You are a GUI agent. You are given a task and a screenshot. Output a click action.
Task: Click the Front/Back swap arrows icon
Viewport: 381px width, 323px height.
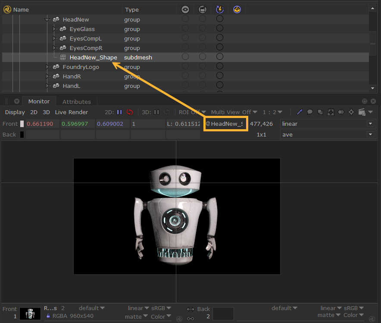190,309
